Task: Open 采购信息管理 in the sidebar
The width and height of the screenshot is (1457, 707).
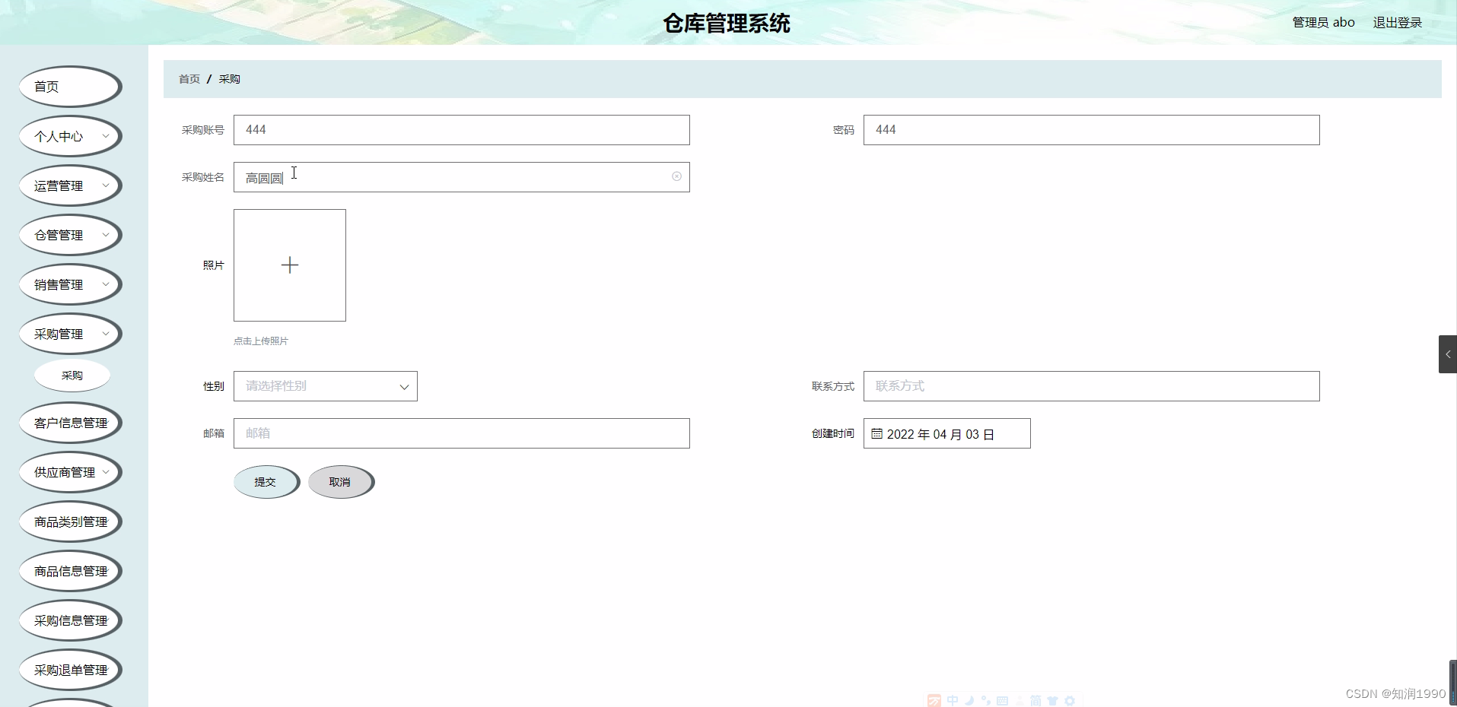Action: (70, 620)
